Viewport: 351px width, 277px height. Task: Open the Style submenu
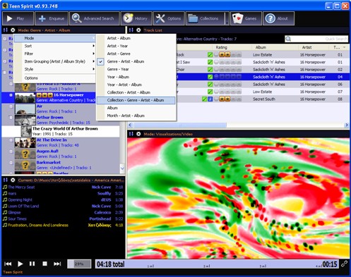55,69
